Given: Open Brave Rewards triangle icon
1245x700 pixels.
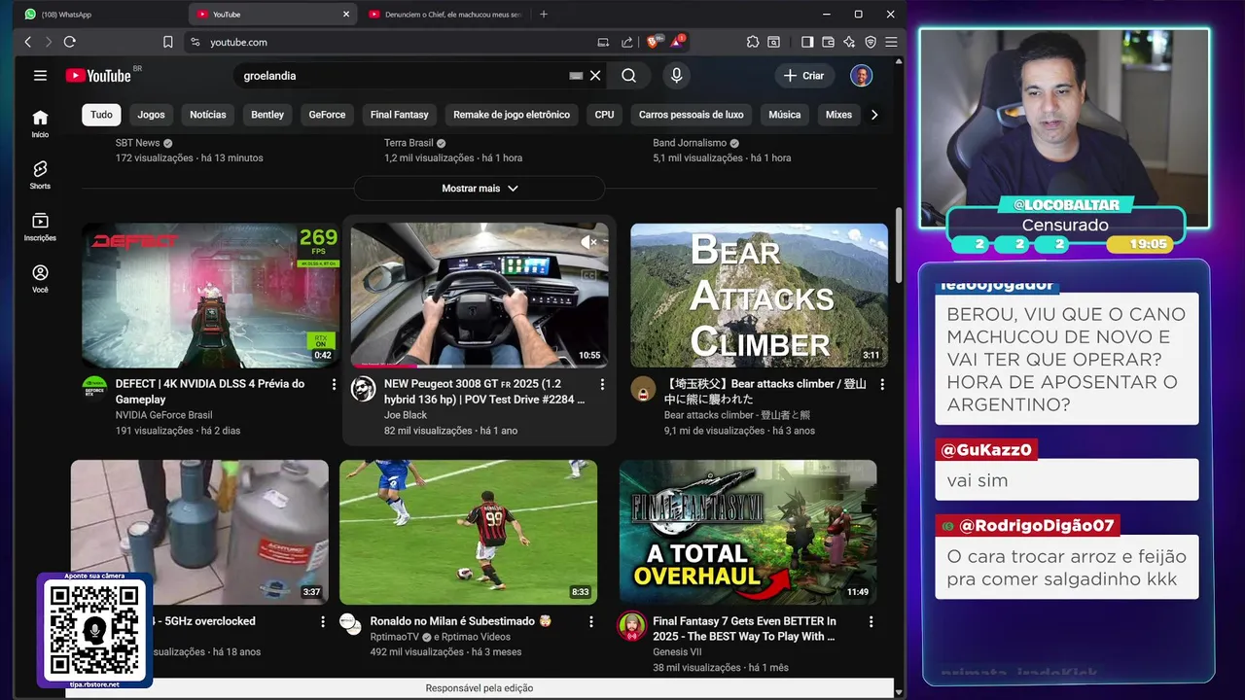Looking at the screenshot, I should (x=677, y=41).
